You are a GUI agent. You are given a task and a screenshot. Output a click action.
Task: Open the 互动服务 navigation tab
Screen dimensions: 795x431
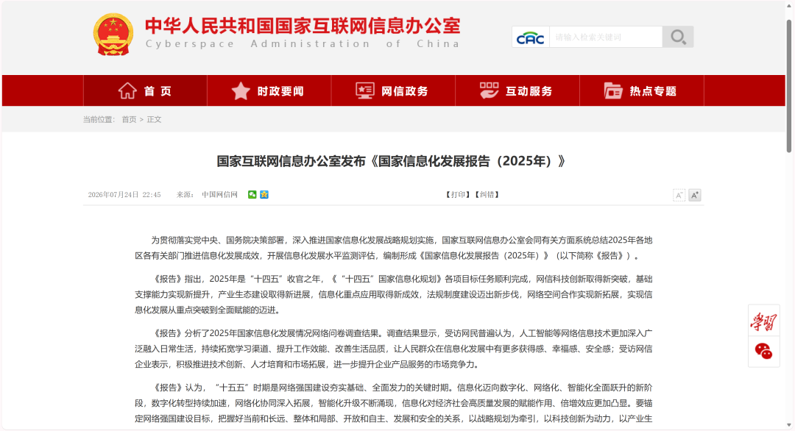pyautogui.click(x=517, y=90)
